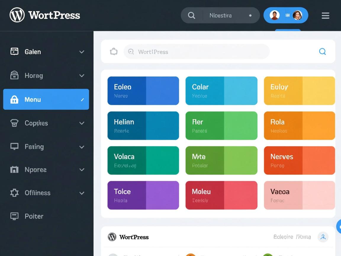
Task: Open the Poiter sidebar item
Action: pos(34,216)
